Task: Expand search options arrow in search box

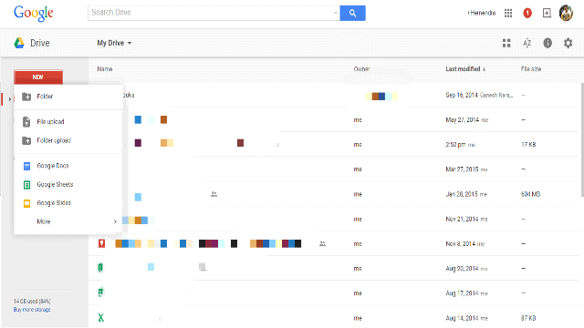Action: pyautogui.click(x=335, y=13)
